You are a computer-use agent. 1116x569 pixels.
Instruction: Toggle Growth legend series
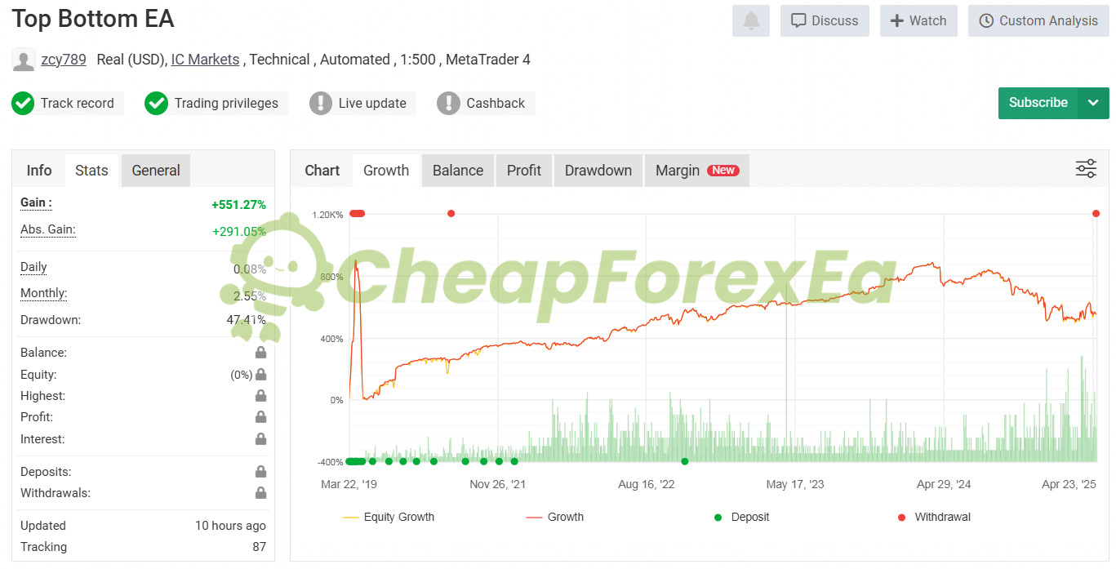(x=555, y=517)
